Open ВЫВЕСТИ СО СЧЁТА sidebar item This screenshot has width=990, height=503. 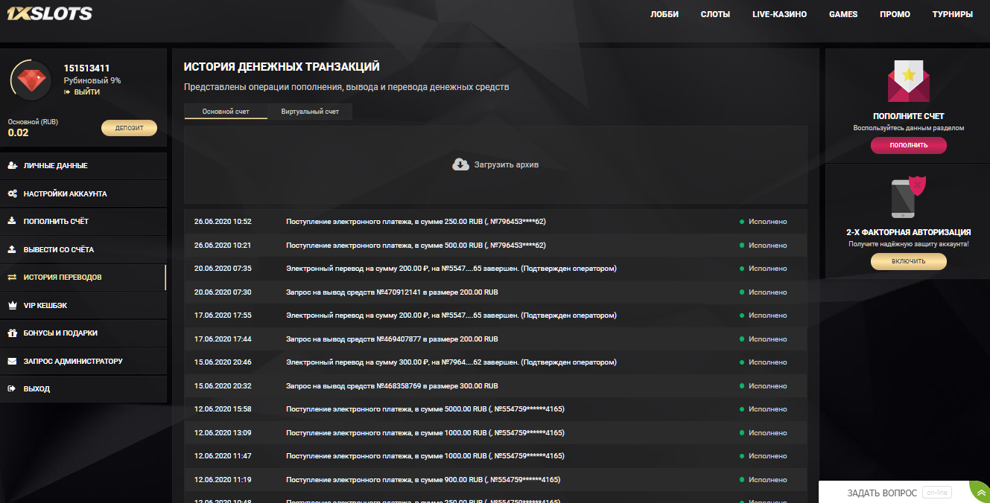coord(59,249)
